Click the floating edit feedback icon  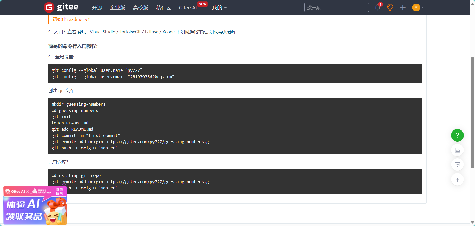tap(457, 150)
